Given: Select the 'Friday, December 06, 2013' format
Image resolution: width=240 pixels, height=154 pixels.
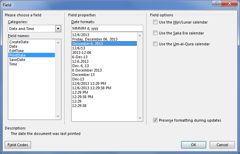Looking at the screenshot, I should (x=95, y=39).
